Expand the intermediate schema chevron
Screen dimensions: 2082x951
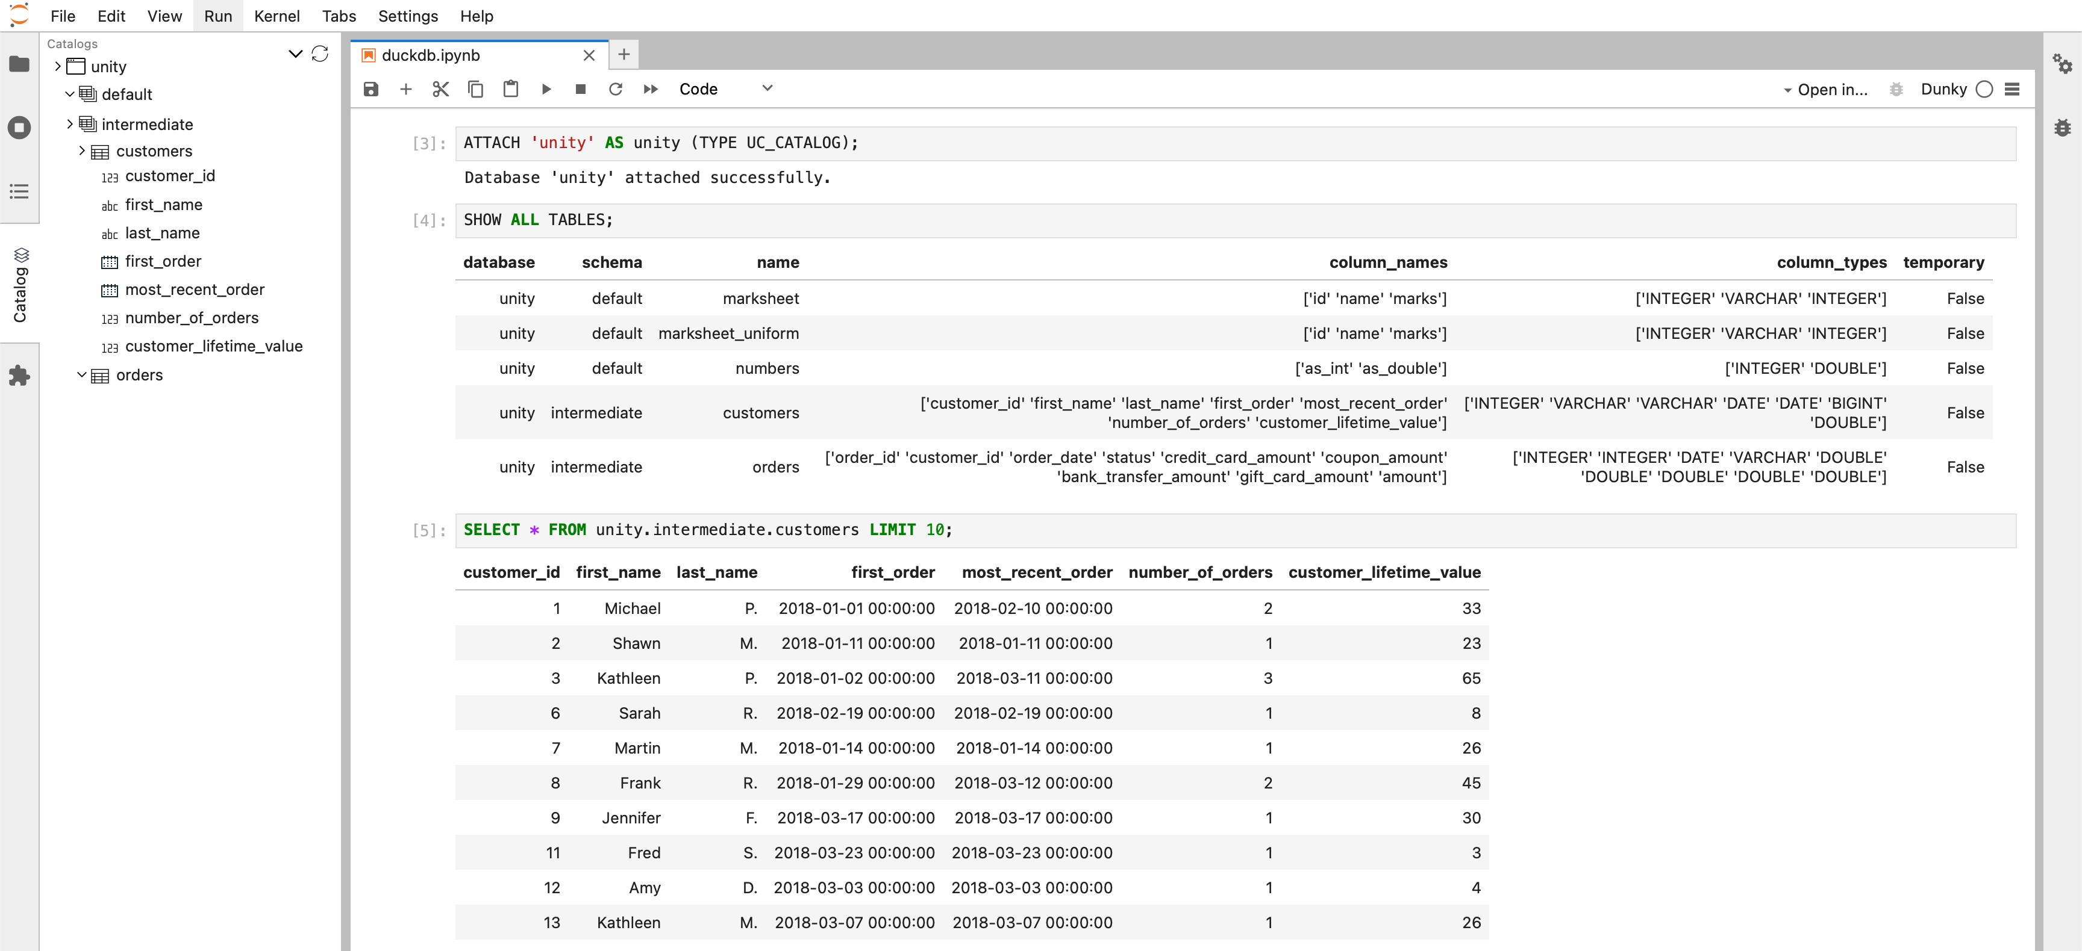[x=69, y=123]
